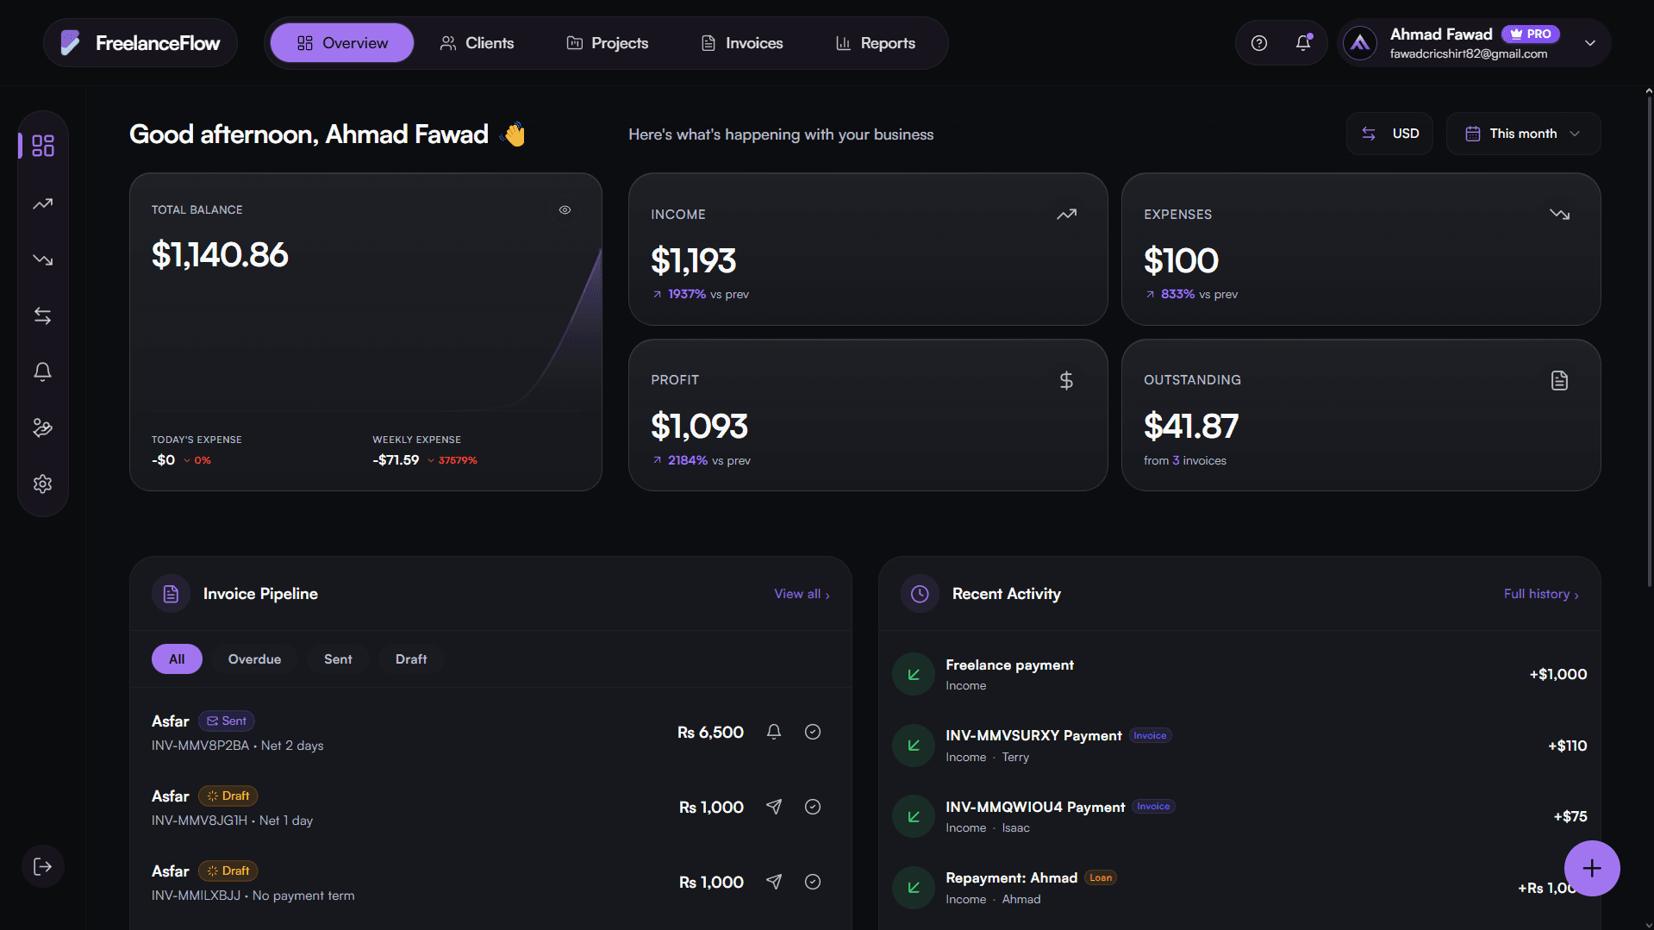Open the USD currency selector
This screenshot has width=1654, height=930.
[1389, 133]
